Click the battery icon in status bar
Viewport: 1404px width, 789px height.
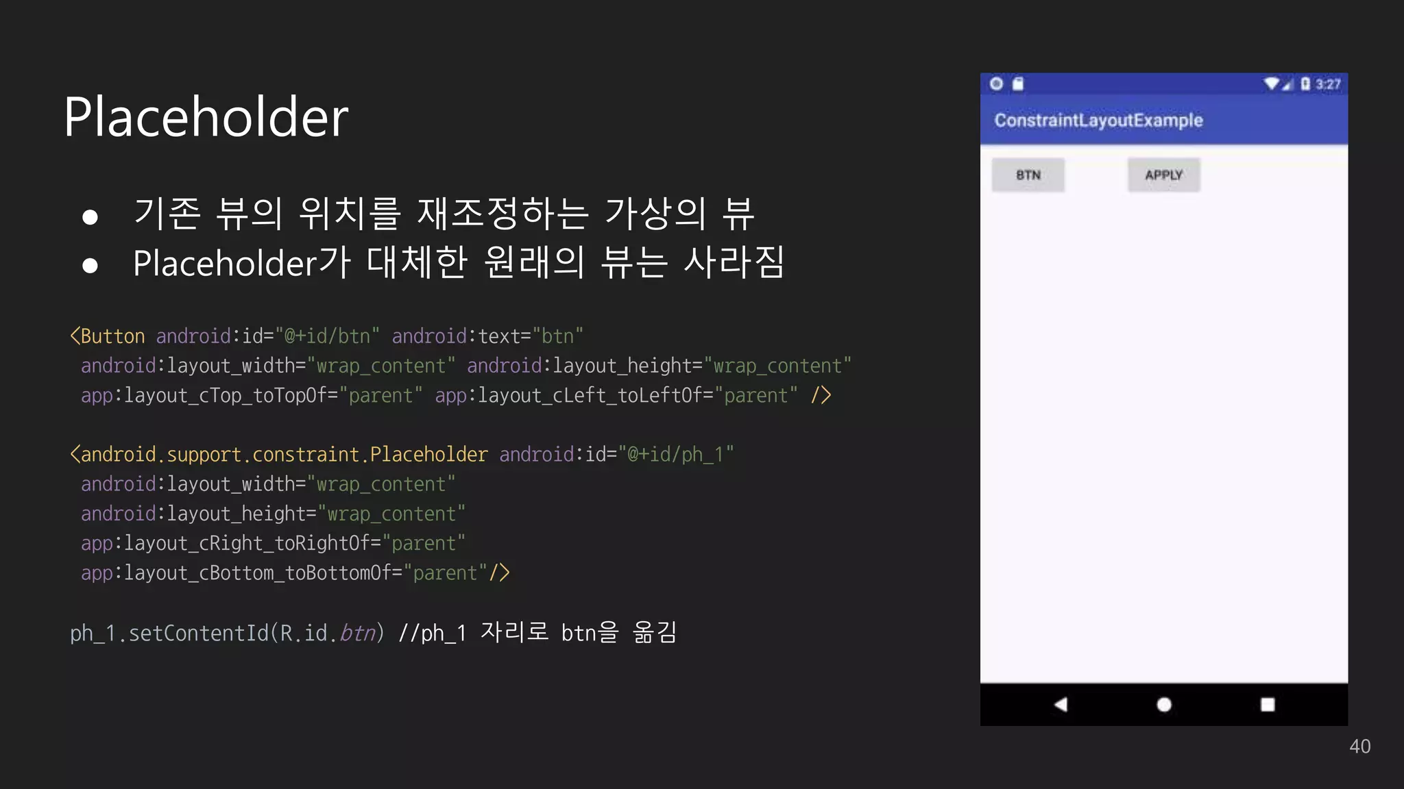coord(1305,84)
